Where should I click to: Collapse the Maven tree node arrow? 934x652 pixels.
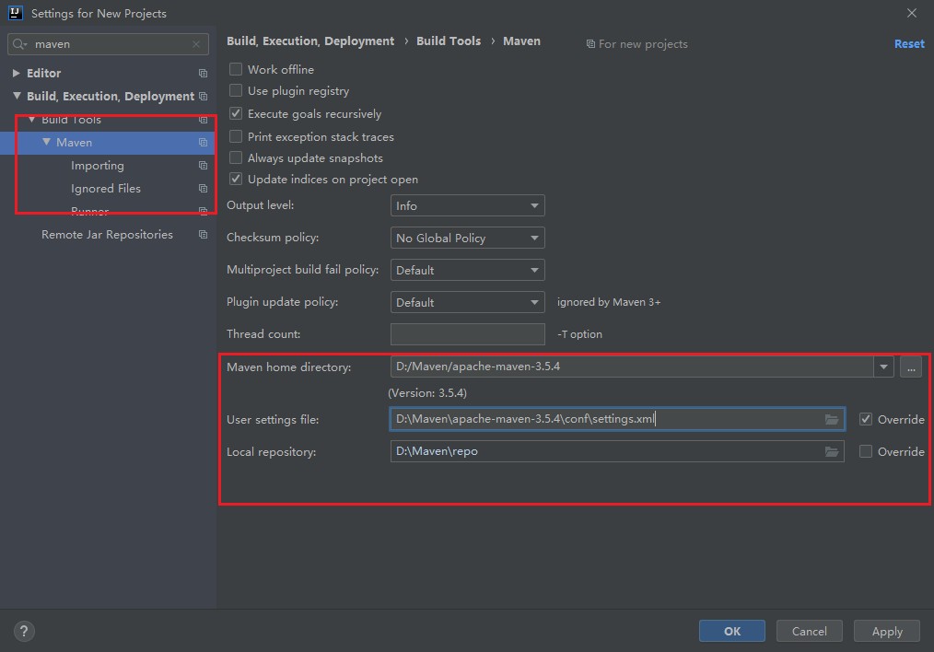click(x=46, y=143)
